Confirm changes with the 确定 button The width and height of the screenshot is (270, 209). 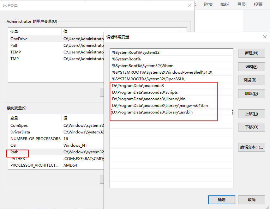pyautogui.click(x=221, y=200)
